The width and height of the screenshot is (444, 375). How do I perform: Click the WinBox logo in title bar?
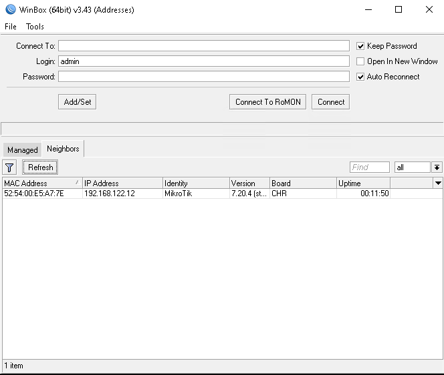coord(11,9)
